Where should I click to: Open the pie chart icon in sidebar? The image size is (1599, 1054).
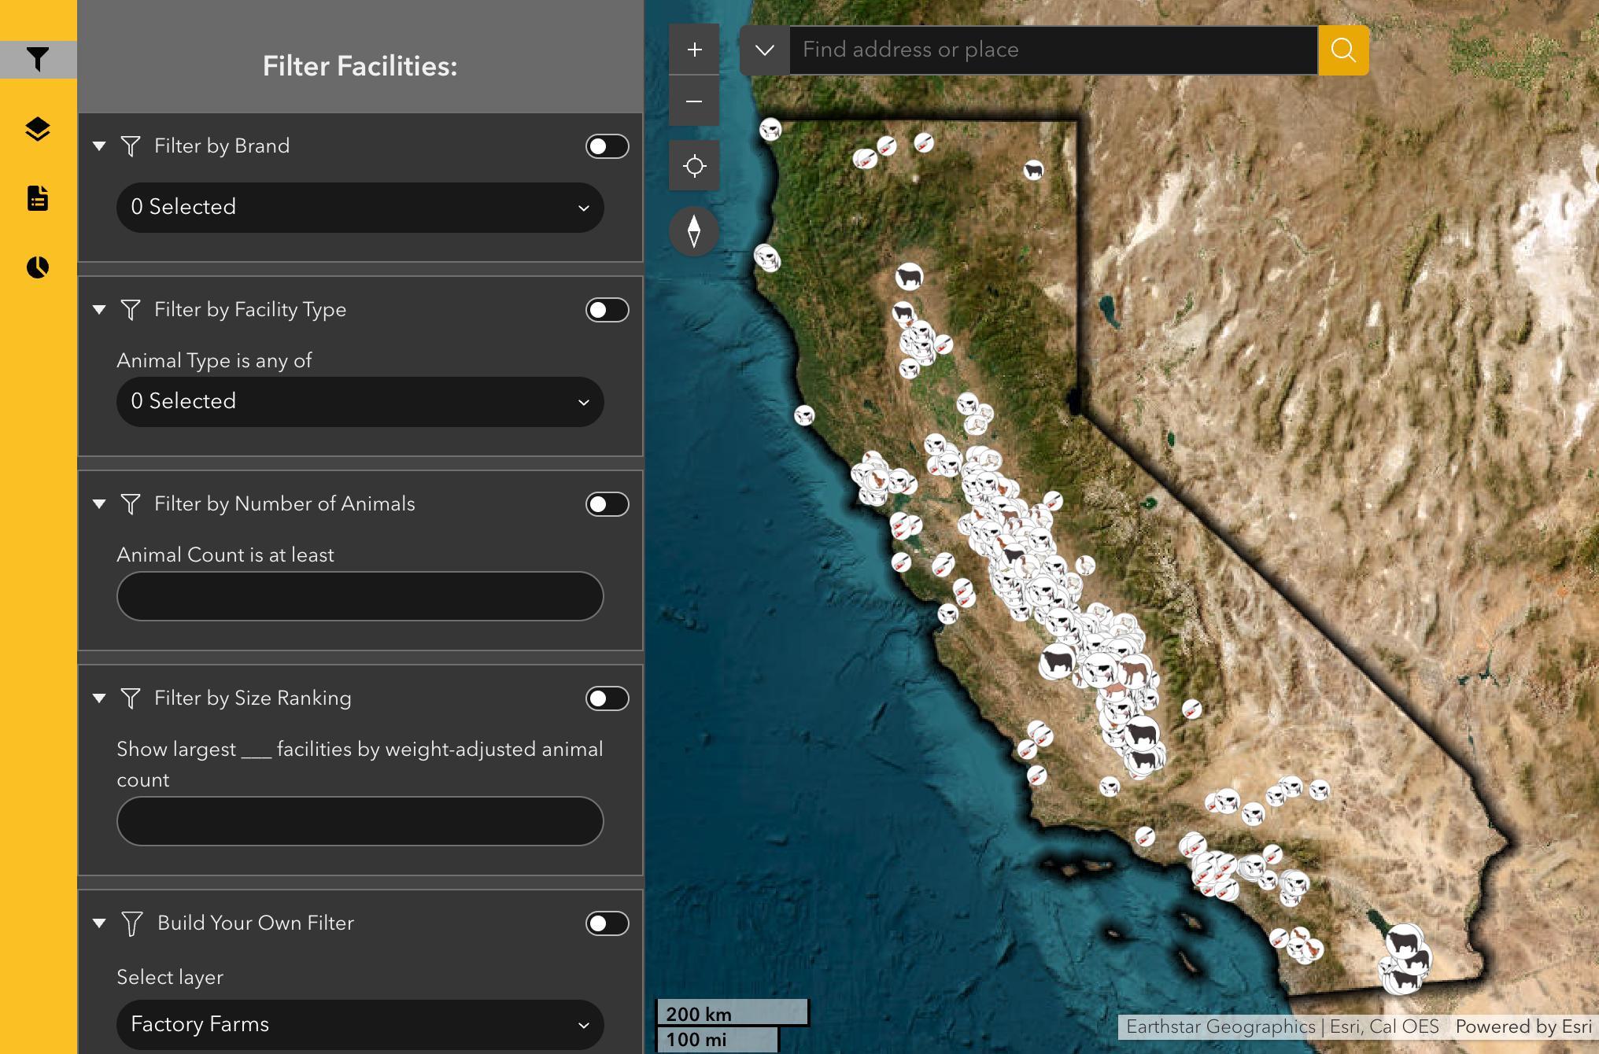click(x=38, y=267)
